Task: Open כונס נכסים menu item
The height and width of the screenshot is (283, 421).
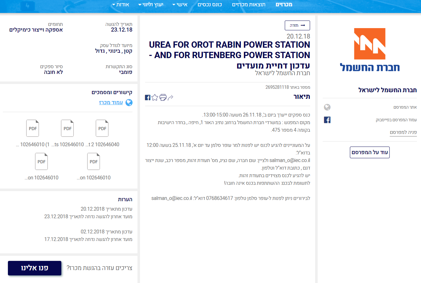Action: [210, 4]
